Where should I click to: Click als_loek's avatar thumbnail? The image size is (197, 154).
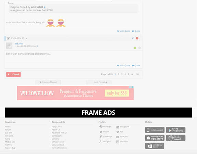coord(9,45)
